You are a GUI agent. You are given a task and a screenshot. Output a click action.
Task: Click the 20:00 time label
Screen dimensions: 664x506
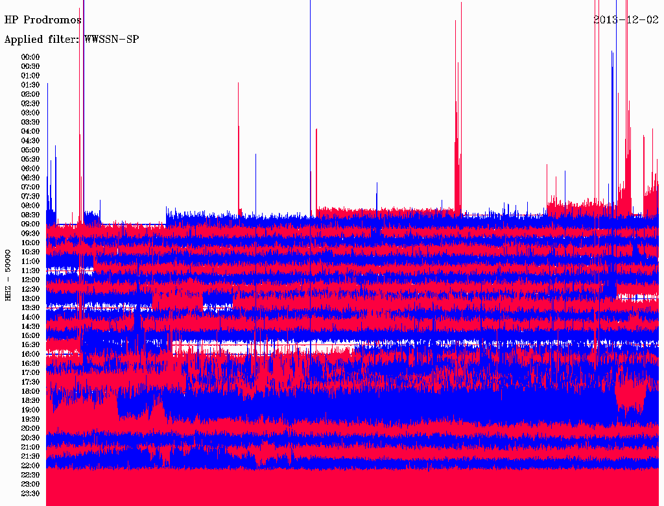(x=30, y=428)
